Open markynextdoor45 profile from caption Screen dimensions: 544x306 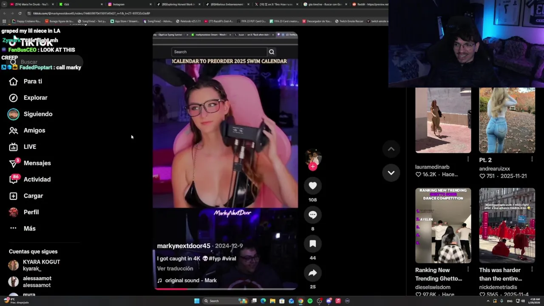pos(184,246)
